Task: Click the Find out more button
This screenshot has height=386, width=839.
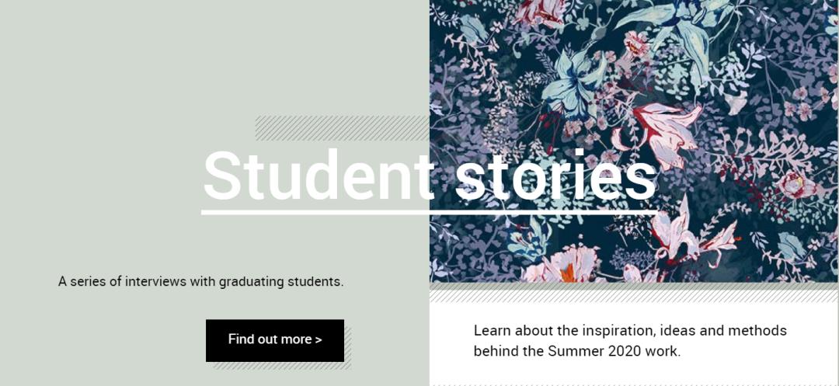Action: click(274, 340)
